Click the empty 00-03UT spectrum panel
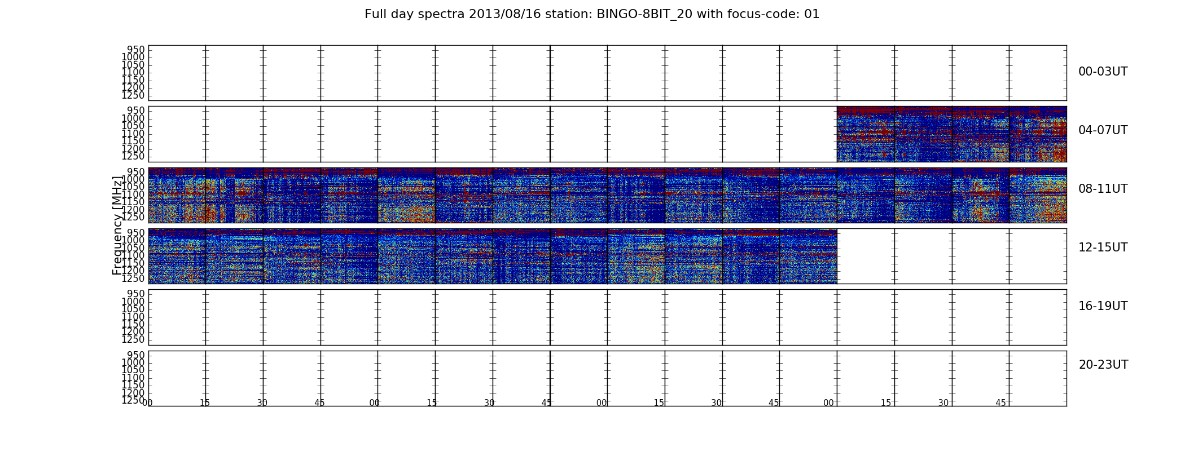Viewport: 1185px width, 451px height. point(607,73)
